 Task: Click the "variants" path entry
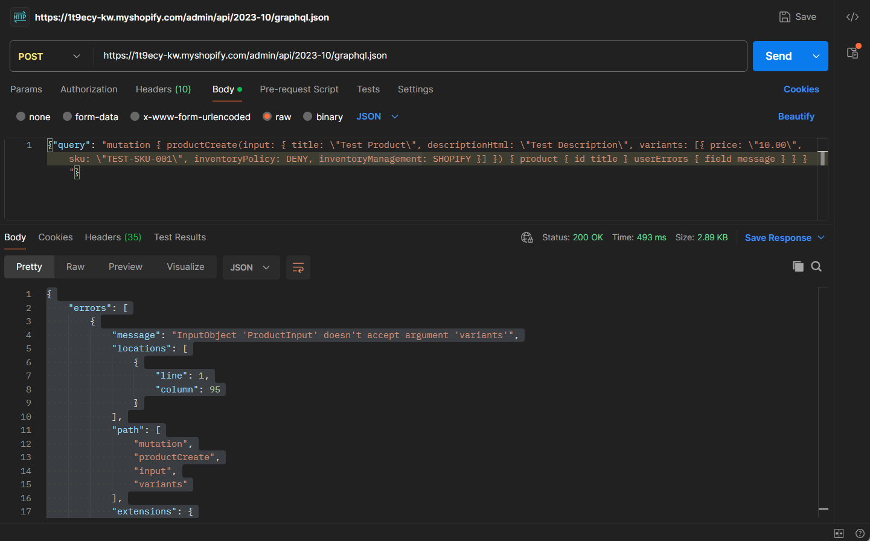point(161,484)
